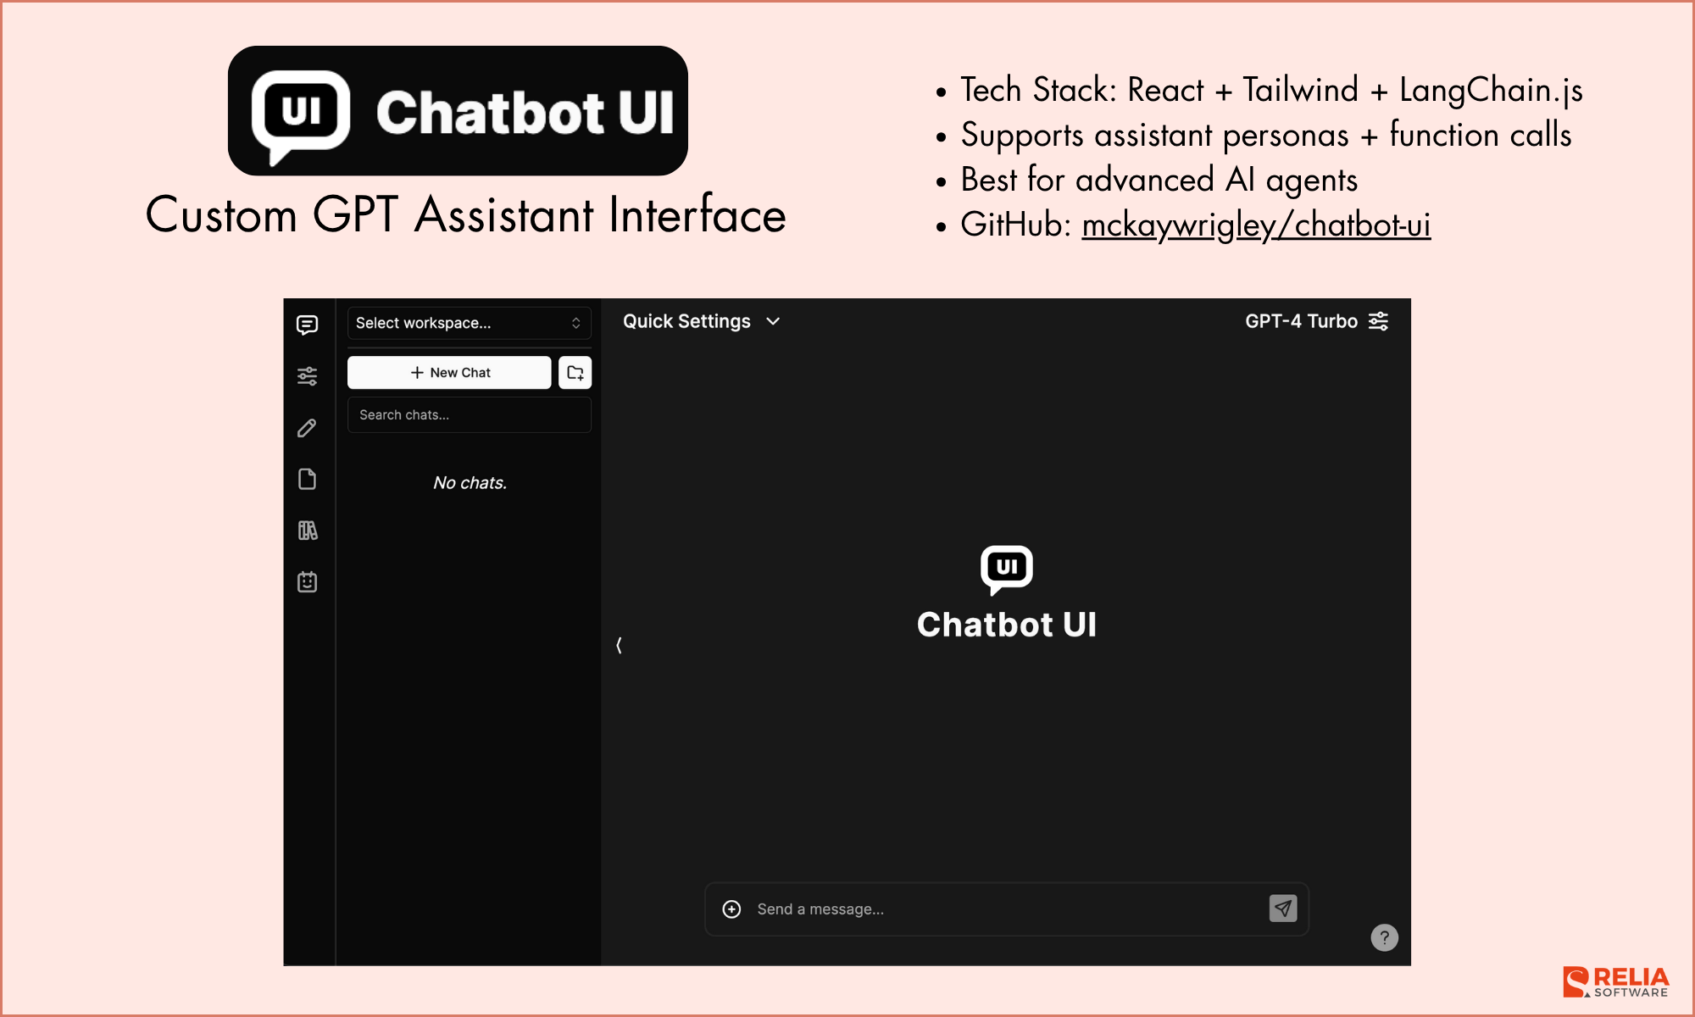Image resolution: width=1695 pixels, height=1017 pixels.
Task: Open chat settings sliders next to GPT-4 Turbo
Action: (1379, 321)
